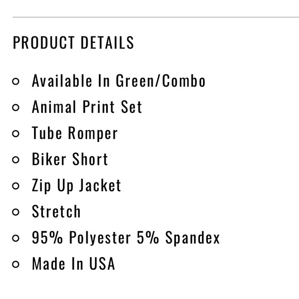The image size is (299, 299).
Task: Click the Available In Green/Combo text
Action: click(x=119, y=81)
